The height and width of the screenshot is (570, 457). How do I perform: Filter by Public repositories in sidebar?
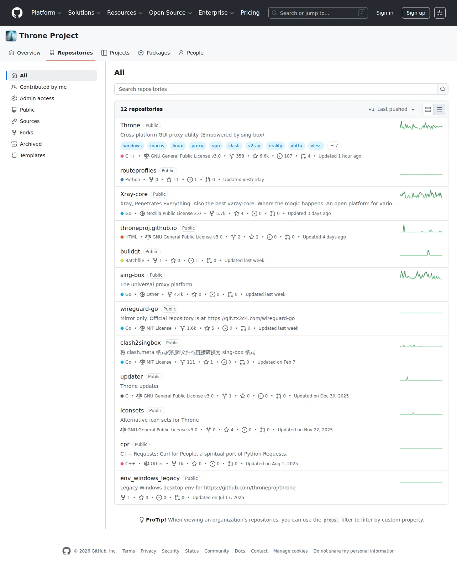53,110
